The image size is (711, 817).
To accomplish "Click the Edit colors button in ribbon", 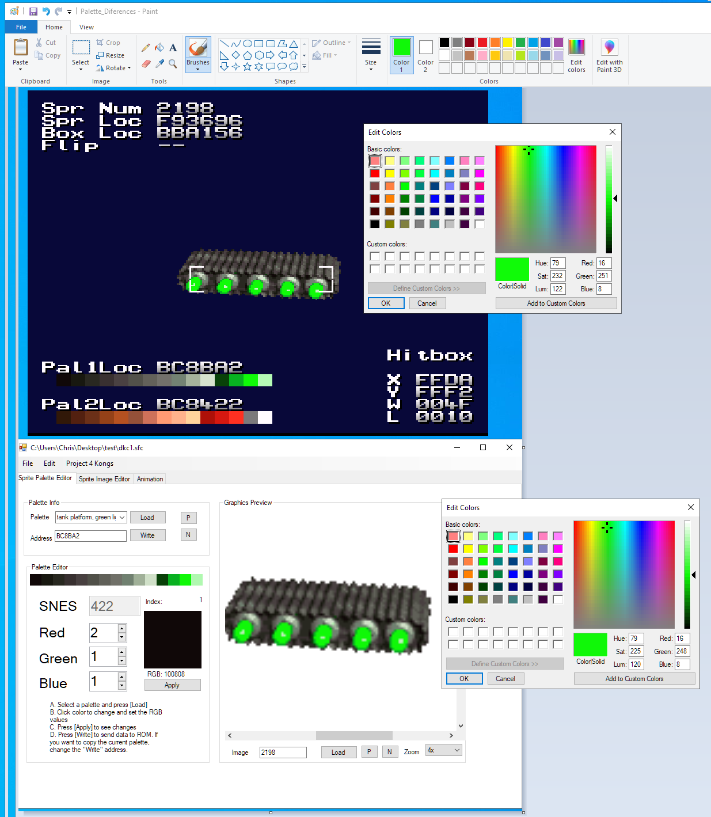I will click(576, 55).
